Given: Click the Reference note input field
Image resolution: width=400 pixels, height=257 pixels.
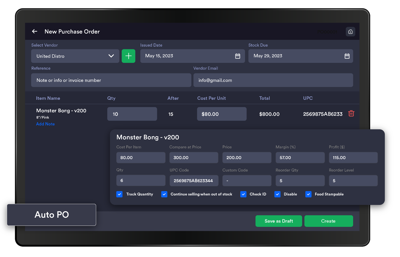Looking at the screenshot, I should point(111,80).
